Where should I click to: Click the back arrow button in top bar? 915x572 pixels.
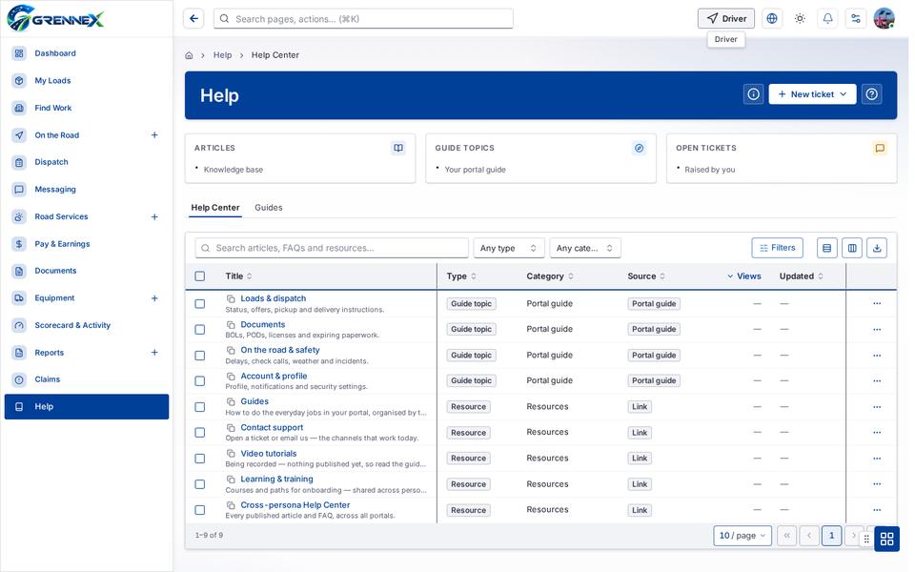[193, 19]
